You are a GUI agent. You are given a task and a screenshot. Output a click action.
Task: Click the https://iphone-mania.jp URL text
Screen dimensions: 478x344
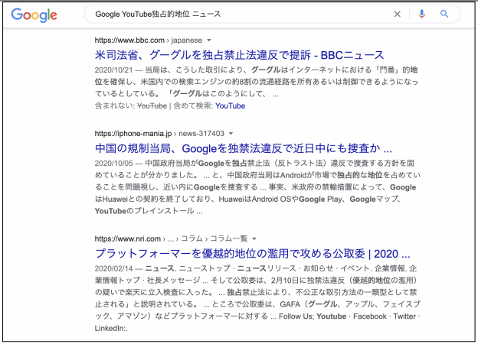click(x=133, y=134)
